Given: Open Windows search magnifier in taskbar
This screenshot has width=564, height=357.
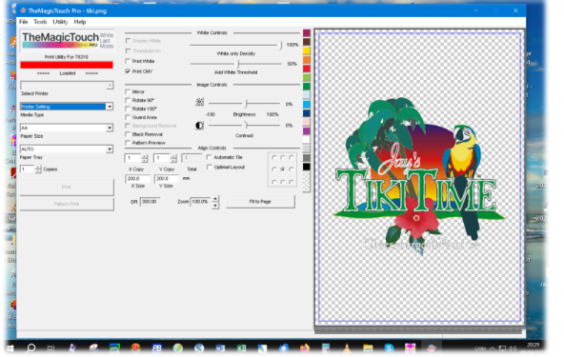Looking at the screenshot, I should 31,347.
